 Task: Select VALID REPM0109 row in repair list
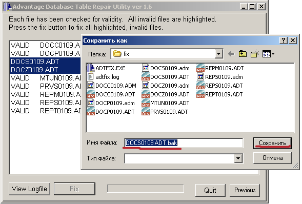pyautogui.click(x=45, y=94)
